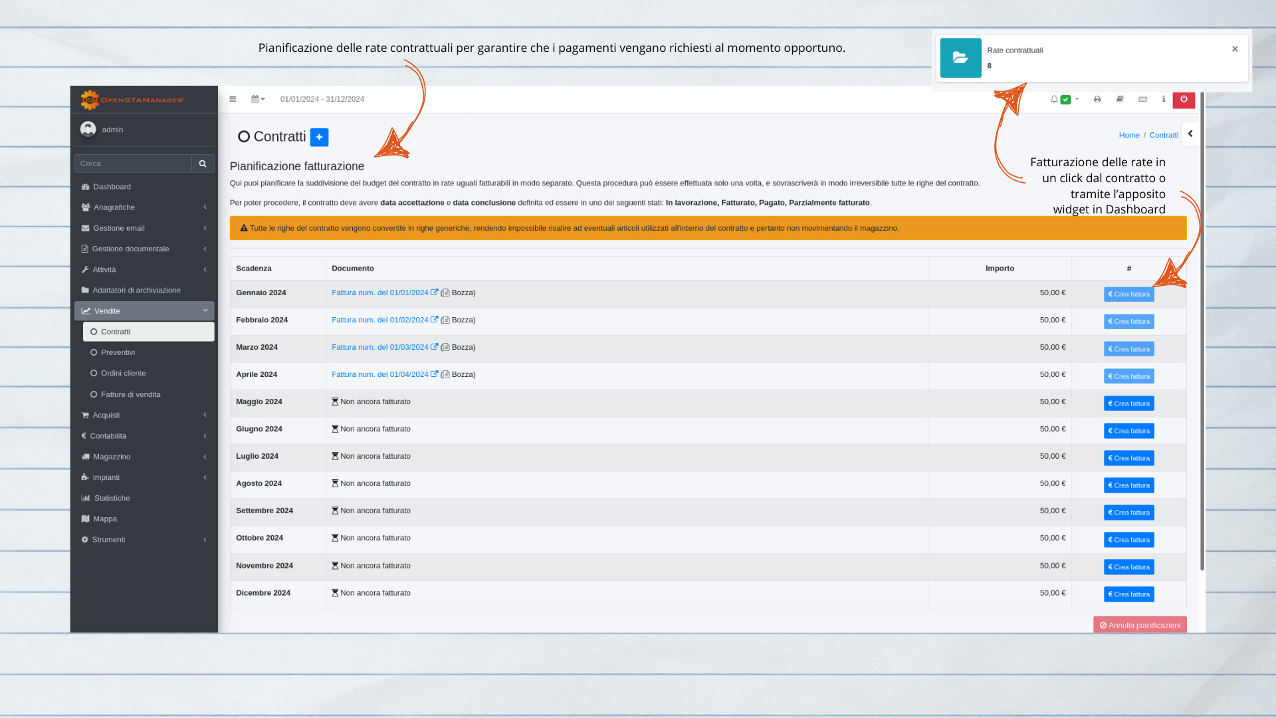Expand the Magazzino menu
This screenshot has height=718, width=1276.
[x=144, y=457]
